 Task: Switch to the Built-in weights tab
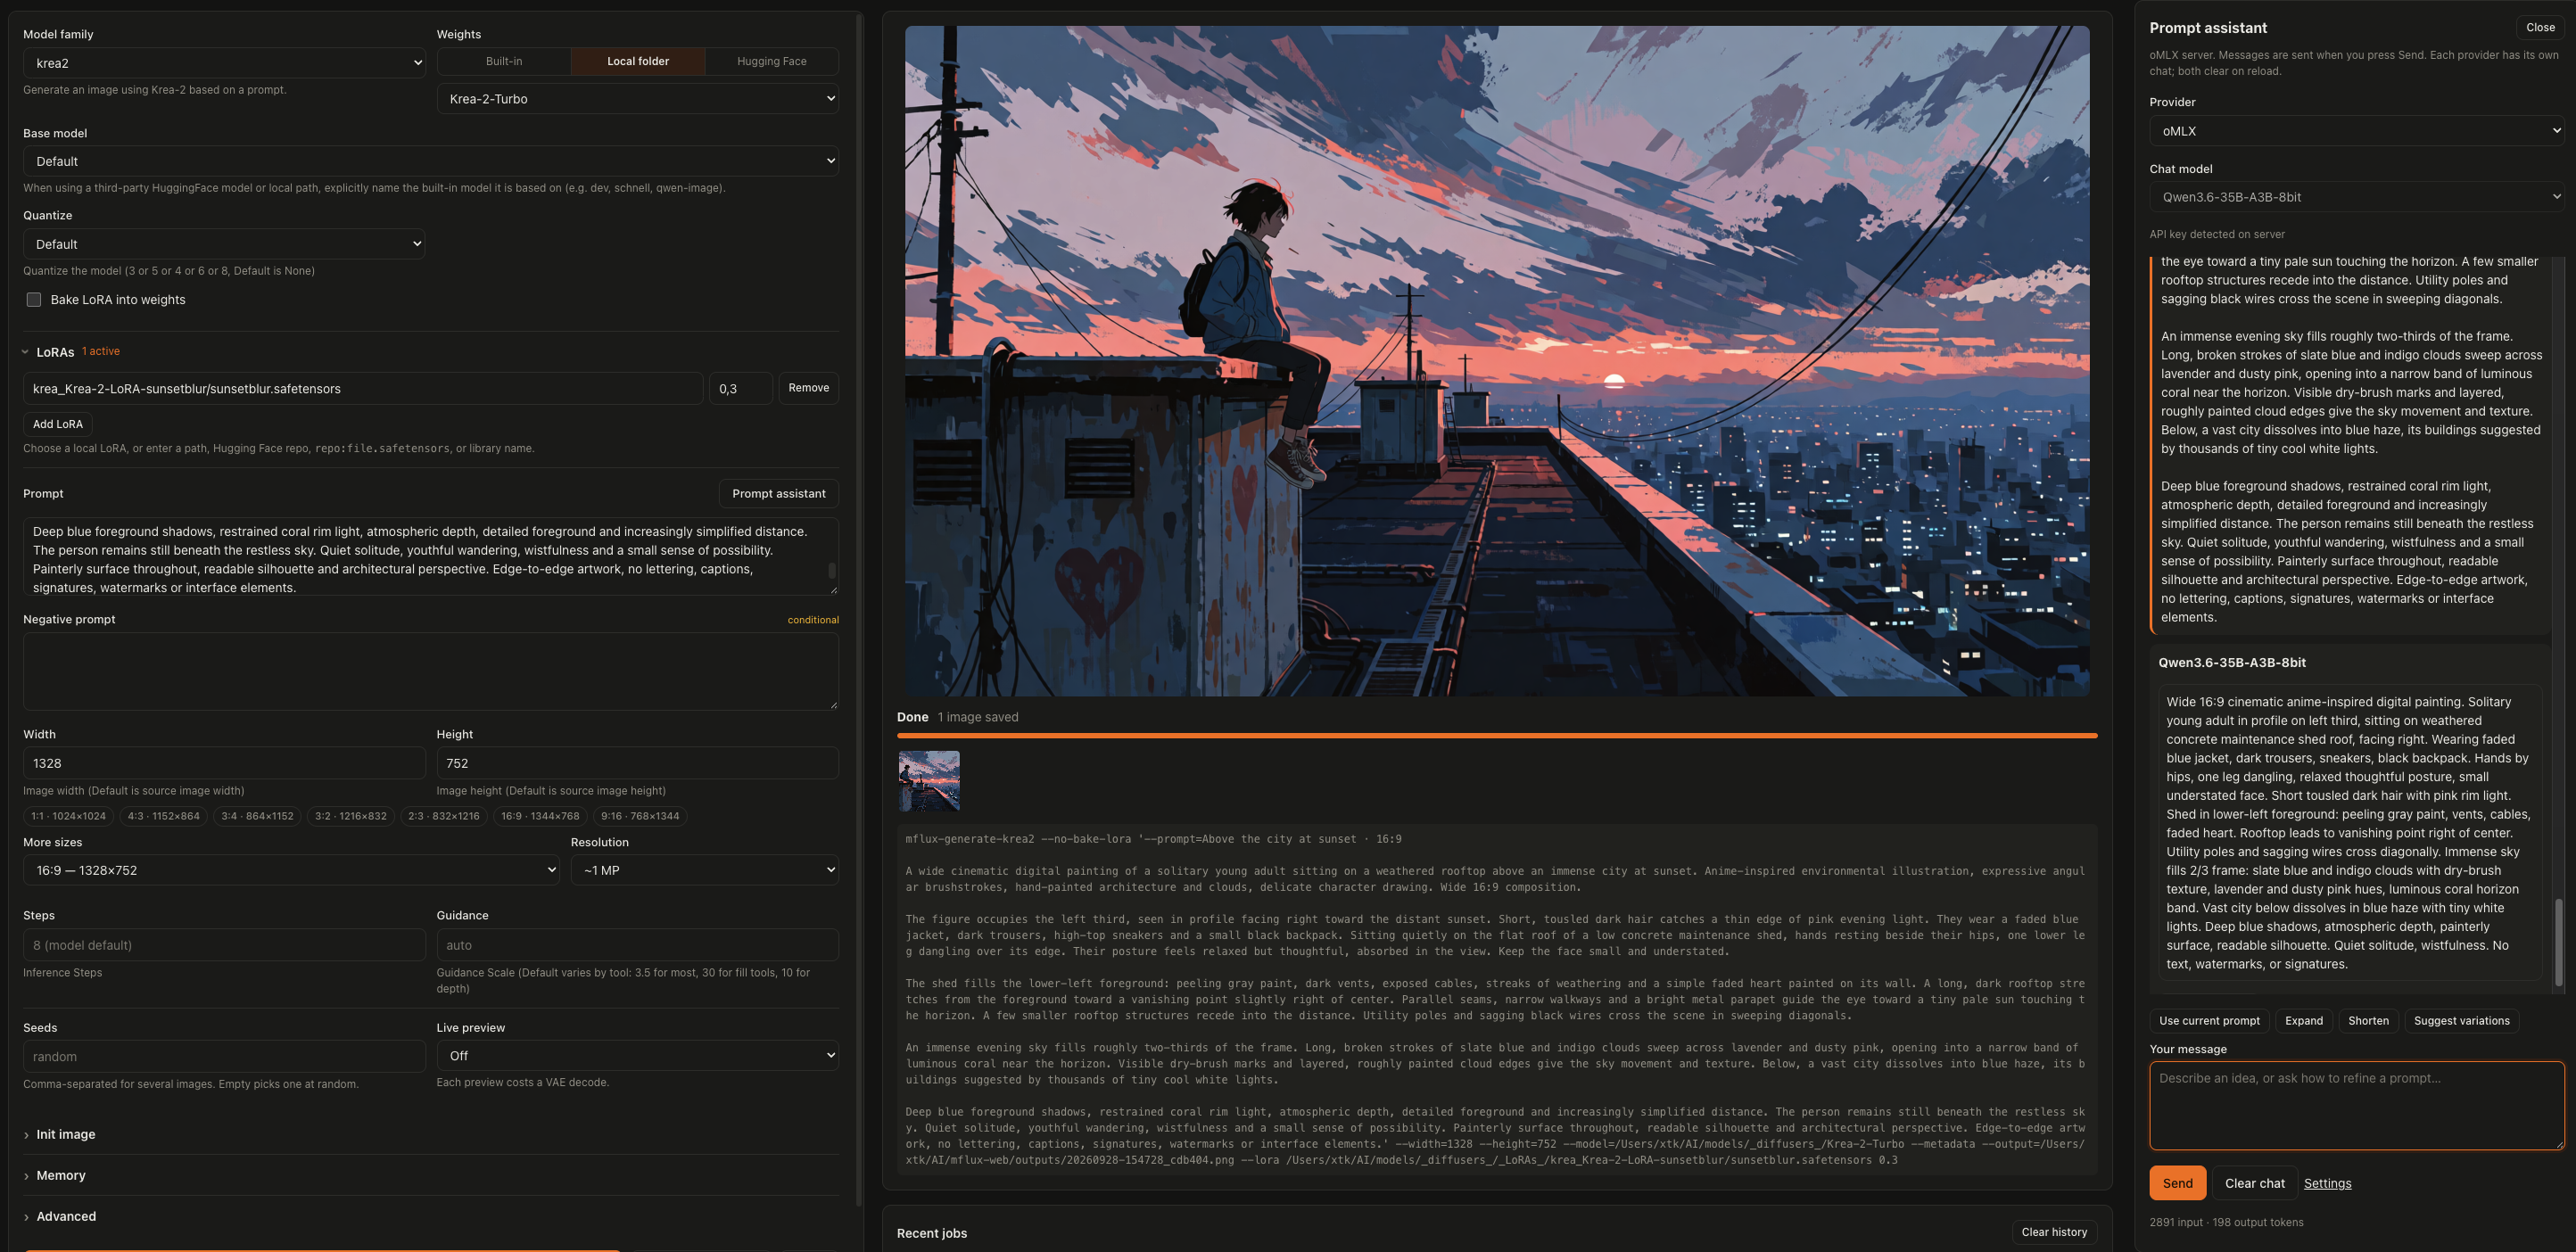tap(504, 61)
